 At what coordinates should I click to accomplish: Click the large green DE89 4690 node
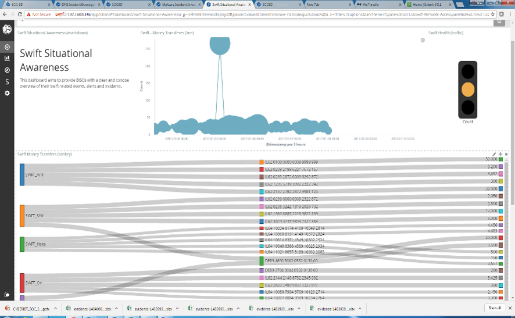[262, 261]
